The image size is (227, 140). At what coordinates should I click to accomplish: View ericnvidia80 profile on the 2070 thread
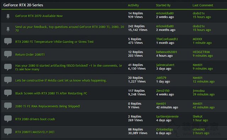pos(165,13)
